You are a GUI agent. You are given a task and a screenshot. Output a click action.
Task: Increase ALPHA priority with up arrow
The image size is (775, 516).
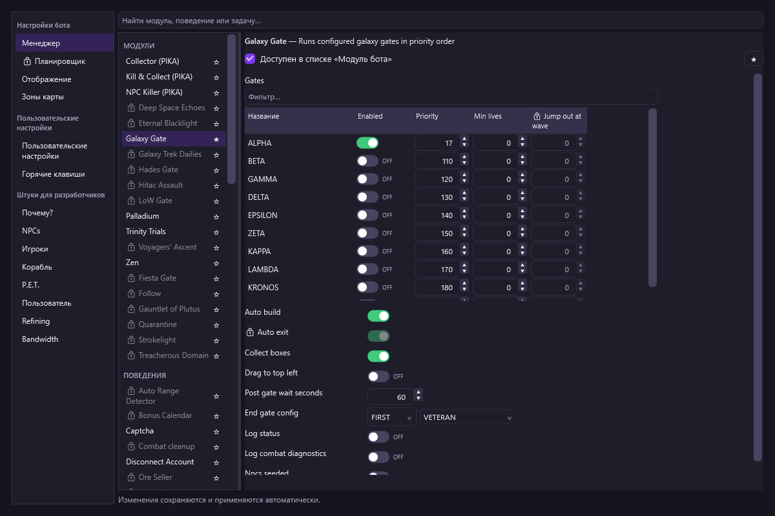click(x=464, y=139)
